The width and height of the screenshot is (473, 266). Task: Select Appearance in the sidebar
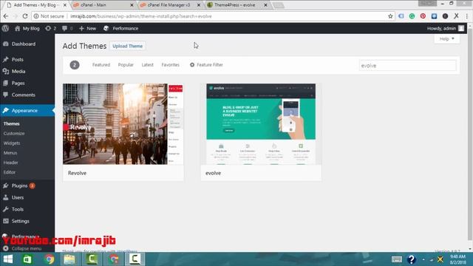click(x=24, y=110)
